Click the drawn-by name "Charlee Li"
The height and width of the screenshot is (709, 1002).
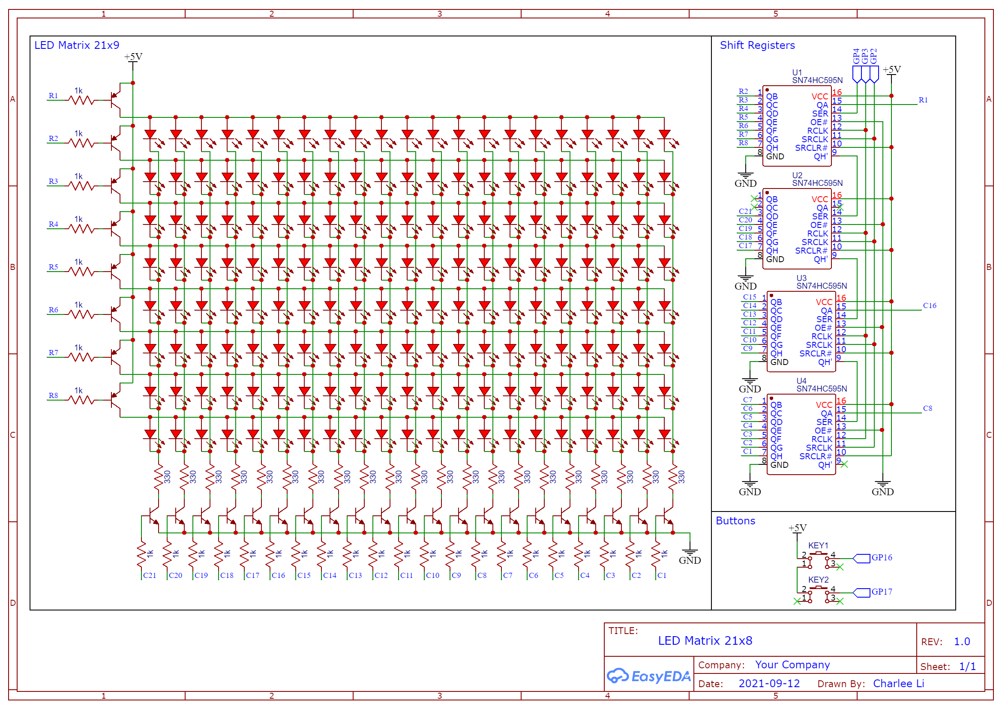pyautogui.click(x=898, y=683)
